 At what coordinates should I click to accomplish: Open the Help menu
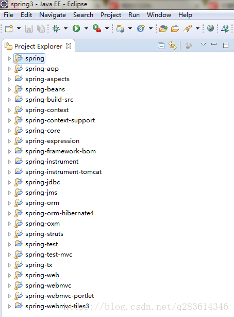pos(185,15)
